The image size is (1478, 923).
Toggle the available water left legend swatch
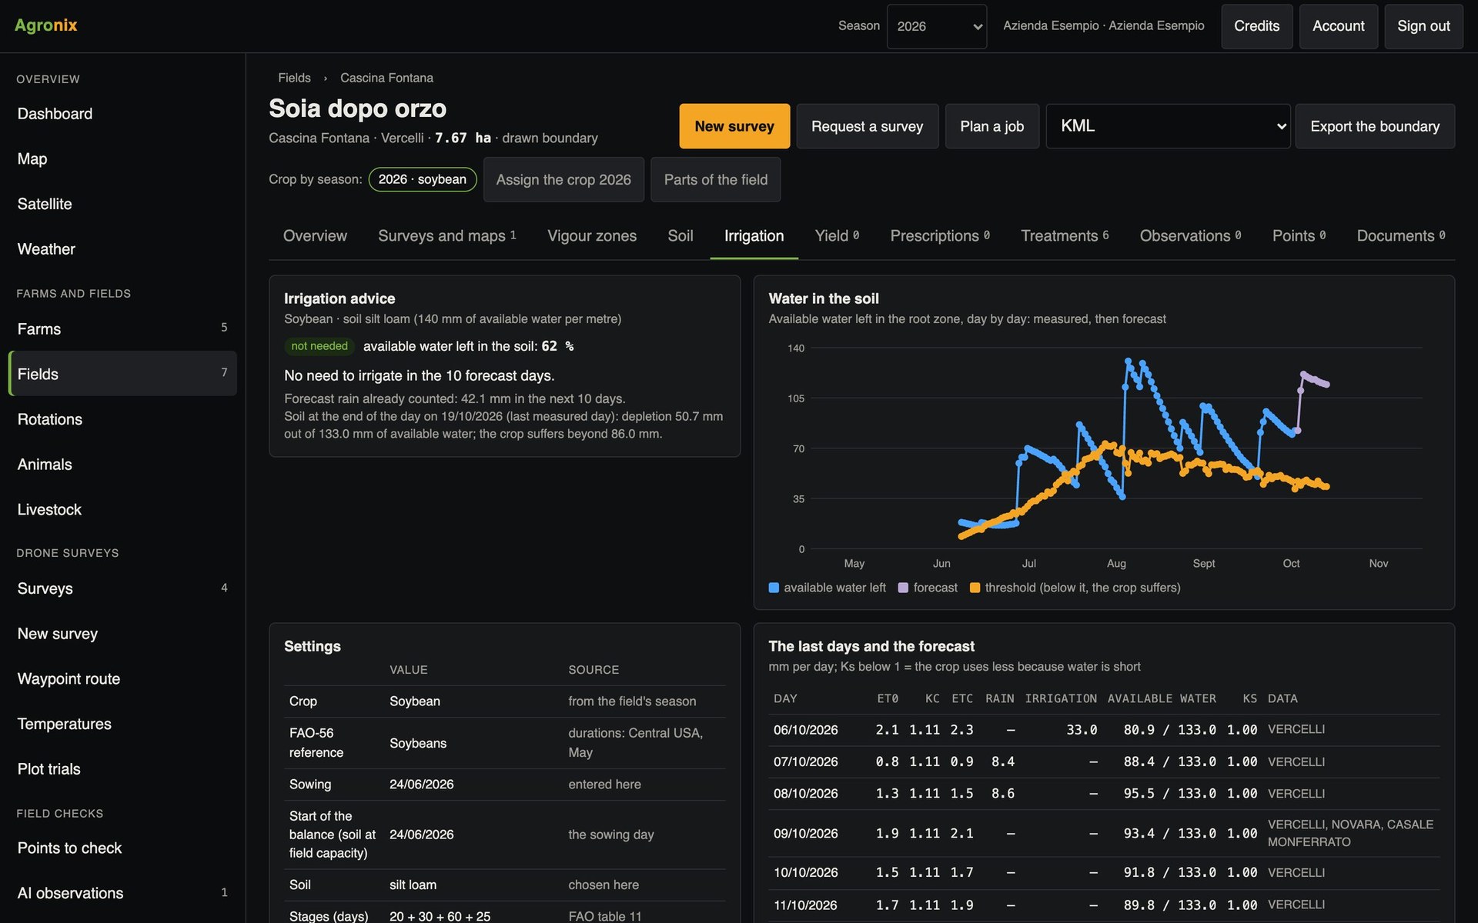(x=774, y=588)
